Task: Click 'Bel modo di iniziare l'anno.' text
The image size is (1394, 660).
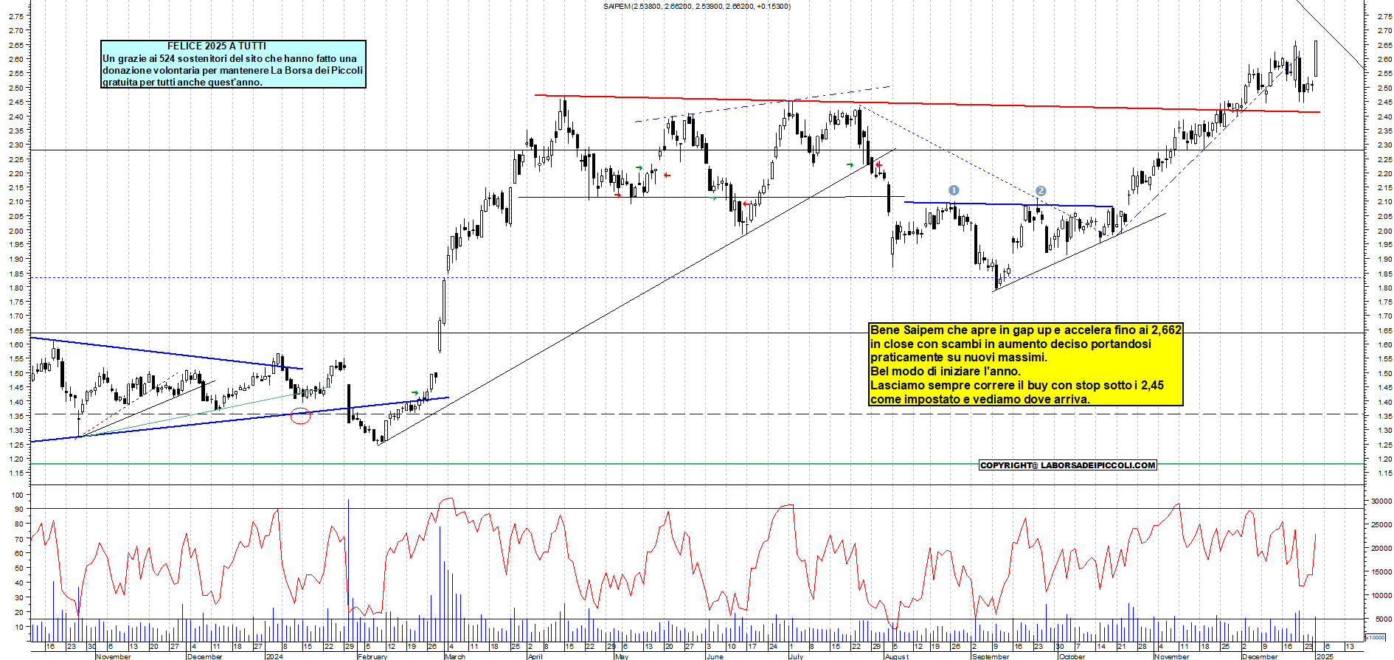Action: pyautogui.click(x=946, y=371)
